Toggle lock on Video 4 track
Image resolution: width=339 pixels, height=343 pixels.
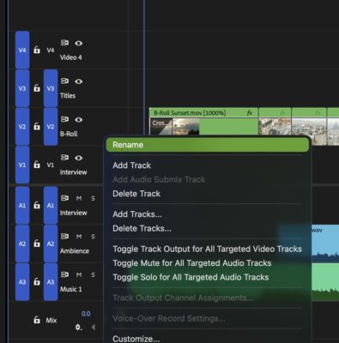coord(37,50)
